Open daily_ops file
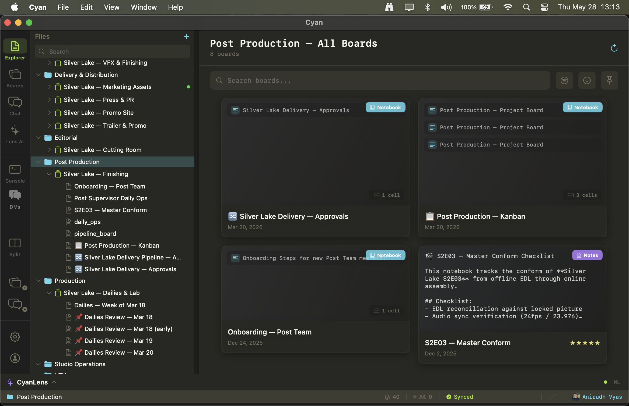Viewport: 629px width, 406px height. click(87, 222)
